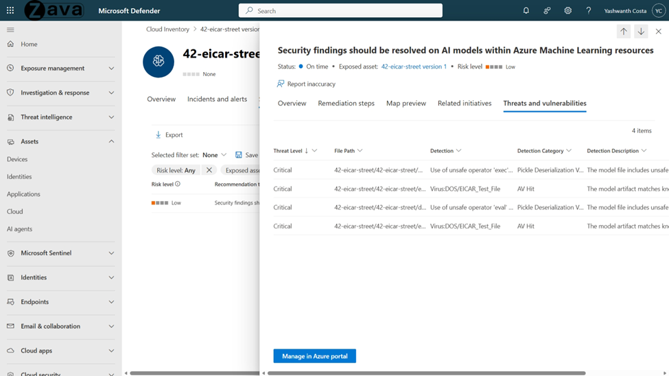The width and height of the screenshot is (669, 376).
Task: Expand Microsoft Sentinel section
Action: pos(111,253)
